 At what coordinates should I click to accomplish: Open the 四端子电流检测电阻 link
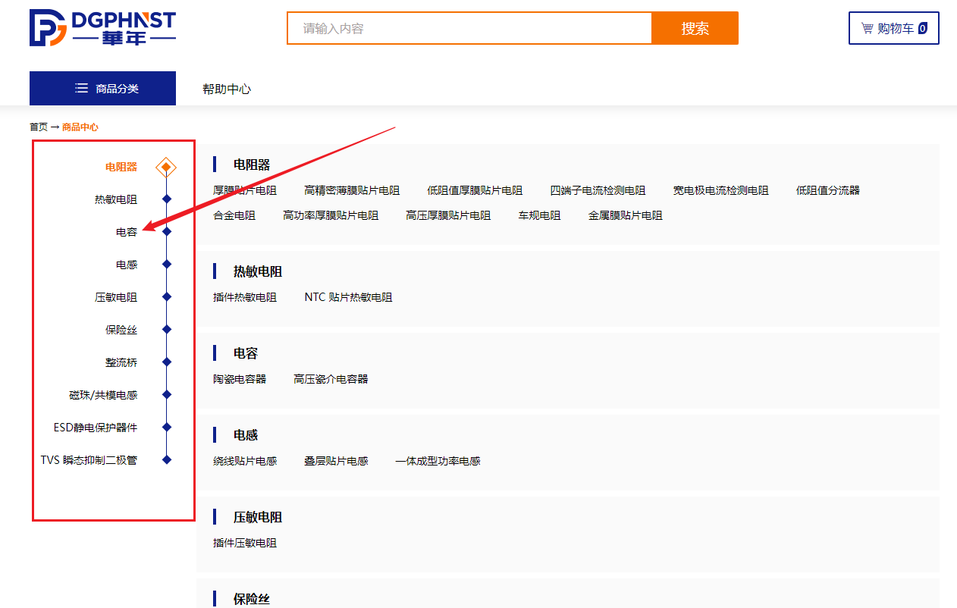(598, 190)
